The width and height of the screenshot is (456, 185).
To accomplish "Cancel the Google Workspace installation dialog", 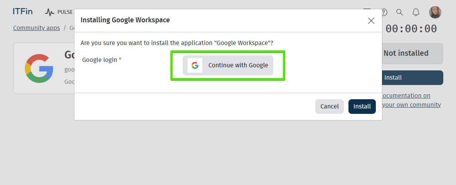I will click(x=330, y=107).
